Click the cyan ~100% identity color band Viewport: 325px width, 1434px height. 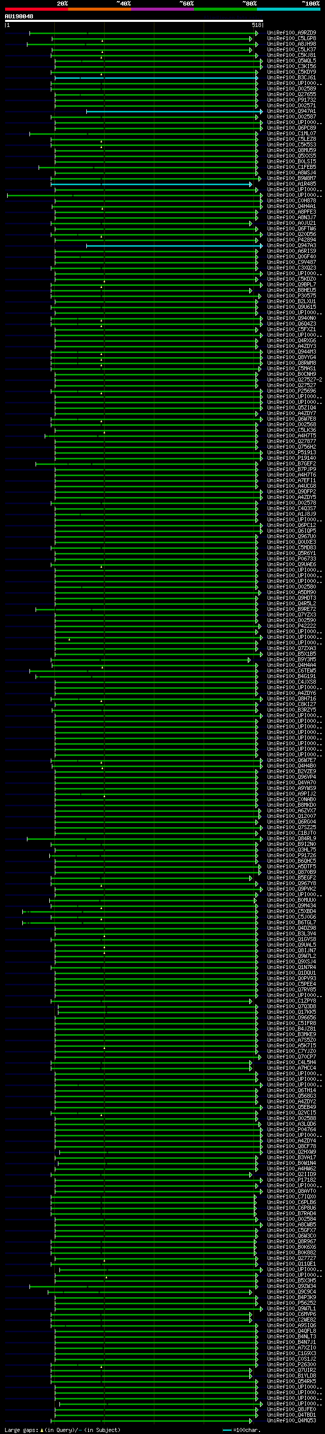click(x=289, y=9)
